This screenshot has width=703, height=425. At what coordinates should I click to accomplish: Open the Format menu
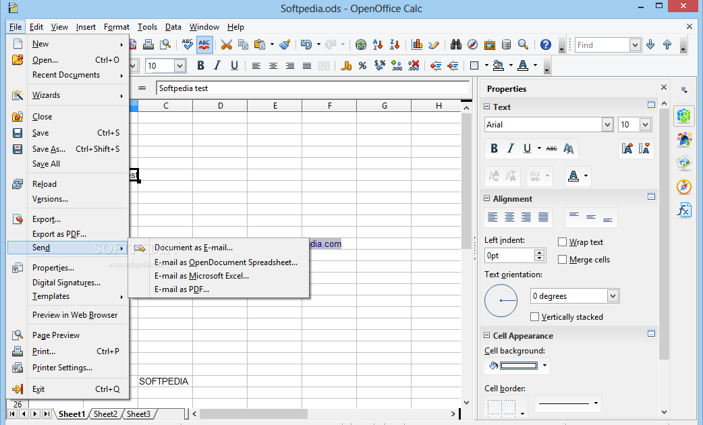click(x=117, y=27)
